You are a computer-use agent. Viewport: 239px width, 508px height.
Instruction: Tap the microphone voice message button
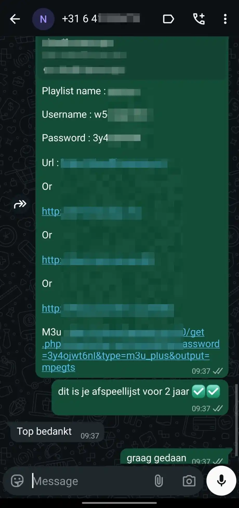(x=221, y=480)
